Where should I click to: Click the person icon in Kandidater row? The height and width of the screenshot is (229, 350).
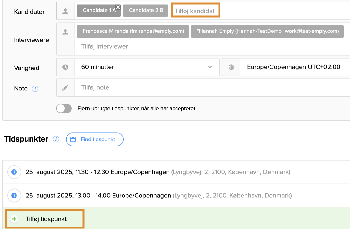coord(65,11)
